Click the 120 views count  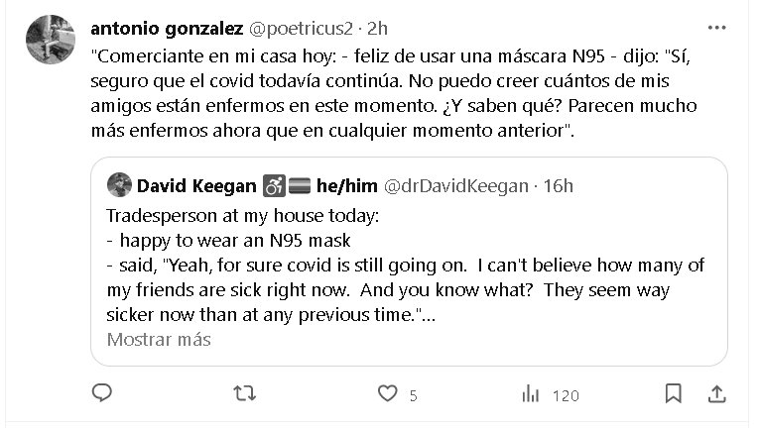coord(565,395)
